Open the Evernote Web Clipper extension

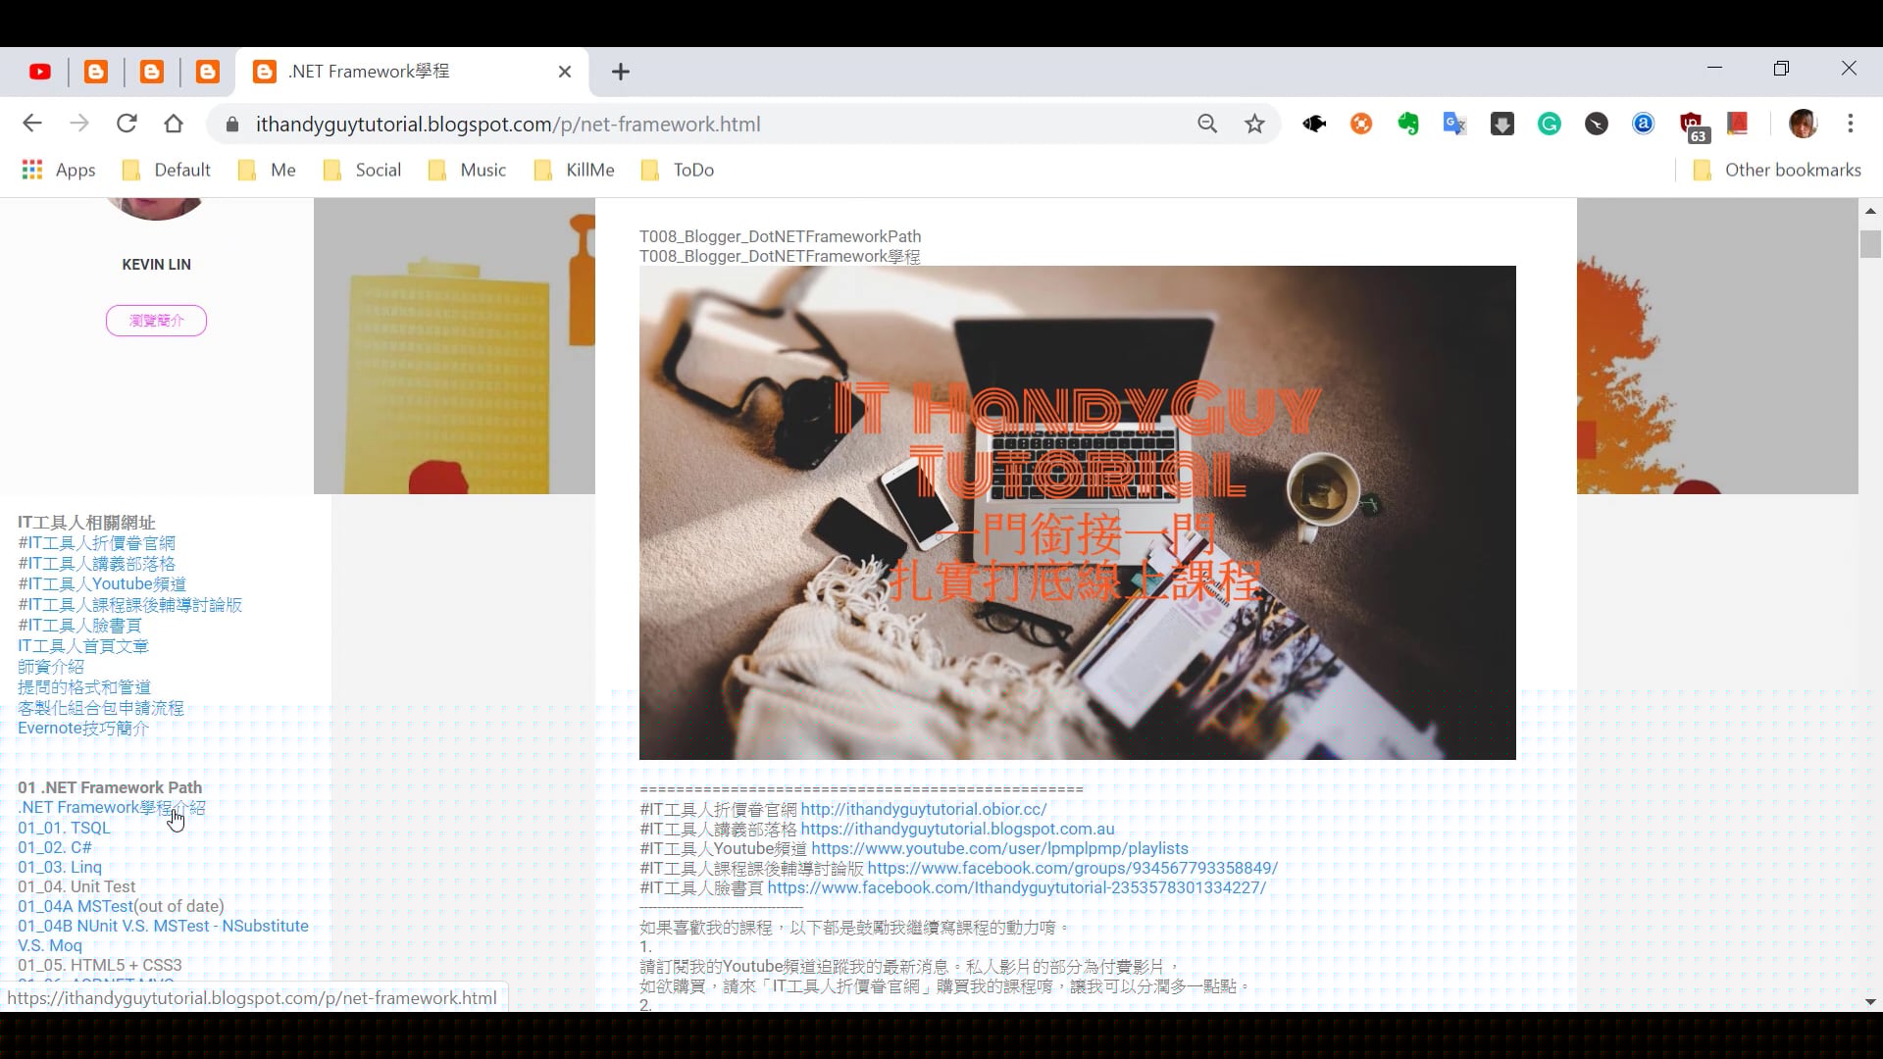click(x=1407, y=124)
